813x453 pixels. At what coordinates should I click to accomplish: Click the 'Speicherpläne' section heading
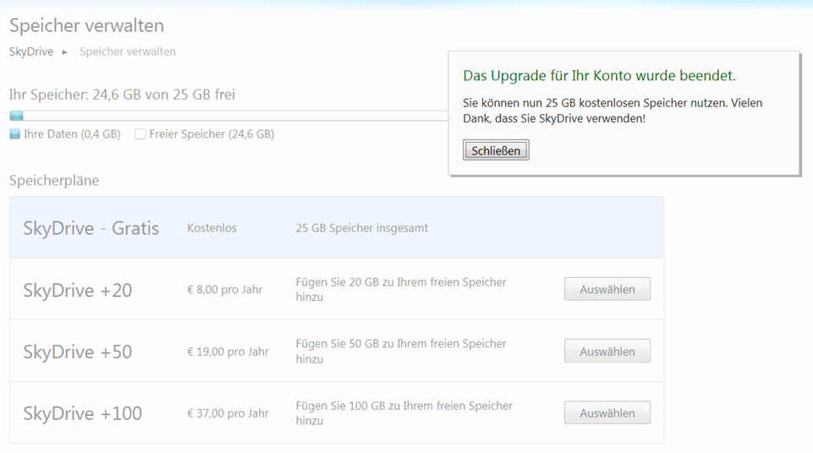[54, 181]
